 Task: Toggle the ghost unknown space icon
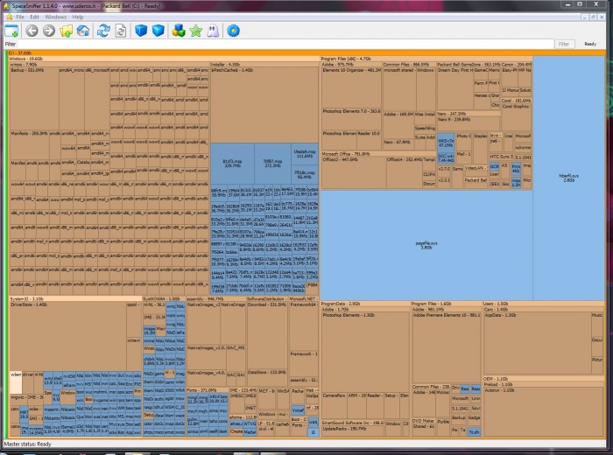[x=213, y=31]
